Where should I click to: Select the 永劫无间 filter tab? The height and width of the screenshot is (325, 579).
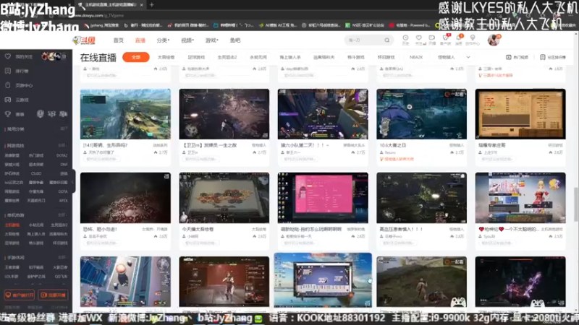[258, 57]
